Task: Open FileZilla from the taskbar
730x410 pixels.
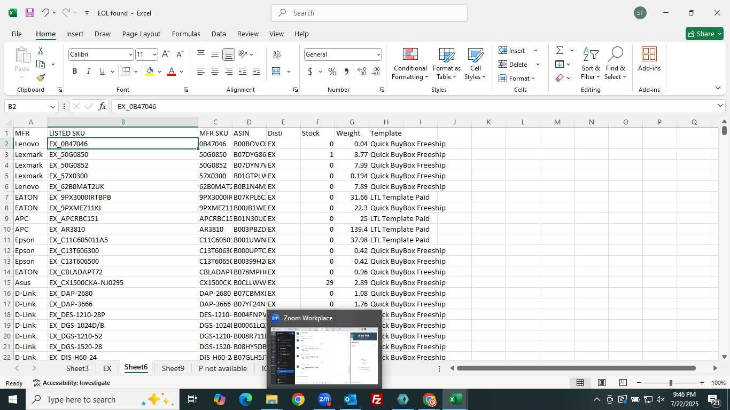Action: click(x=377, y=399)
